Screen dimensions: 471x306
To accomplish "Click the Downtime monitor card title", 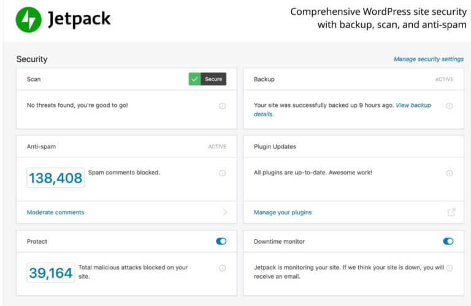I will pyautogui.click(x=279, y=242).
